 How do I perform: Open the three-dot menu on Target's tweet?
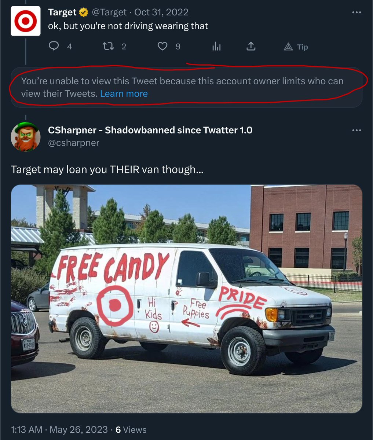click(x=356, y=12)
